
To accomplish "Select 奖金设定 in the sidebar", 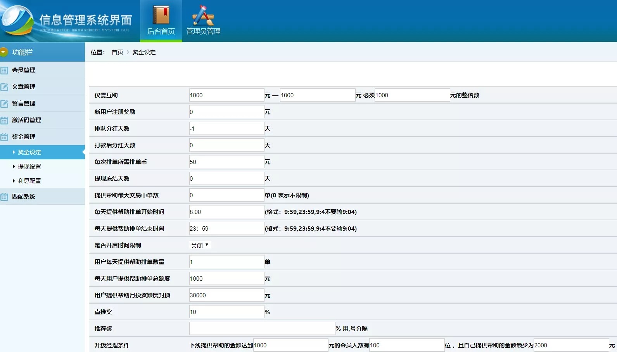I will (29, 152).
